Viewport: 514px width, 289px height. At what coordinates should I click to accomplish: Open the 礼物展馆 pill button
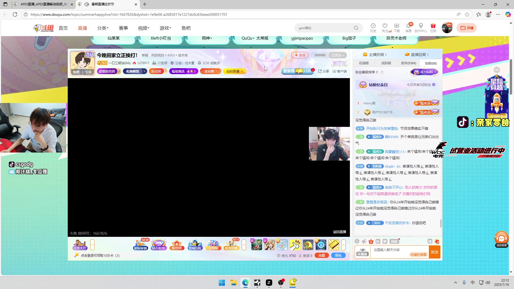click(x=135, y=71)
